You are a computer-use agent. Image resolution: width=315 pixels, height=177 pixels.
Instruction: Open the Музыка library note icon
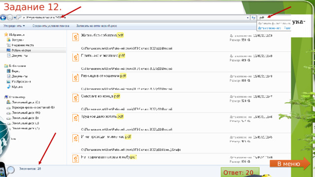coord(8,87)
